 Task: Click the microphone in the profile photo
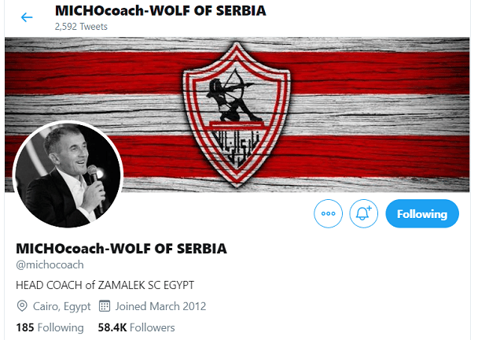(95, 187)
